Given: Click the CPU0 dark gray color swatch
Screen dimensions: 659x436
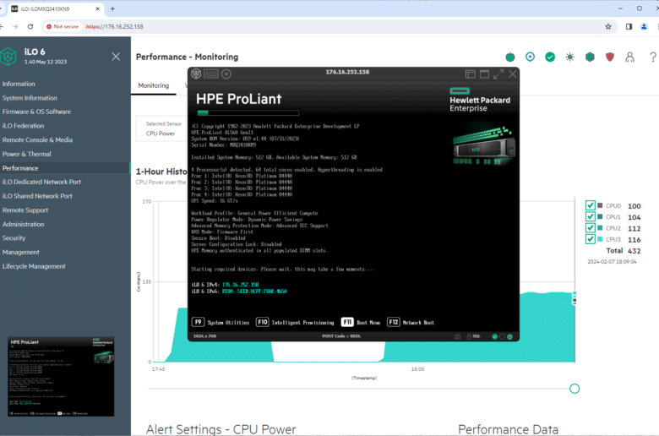Looking at the screenshot, I should tap(600, 205).
